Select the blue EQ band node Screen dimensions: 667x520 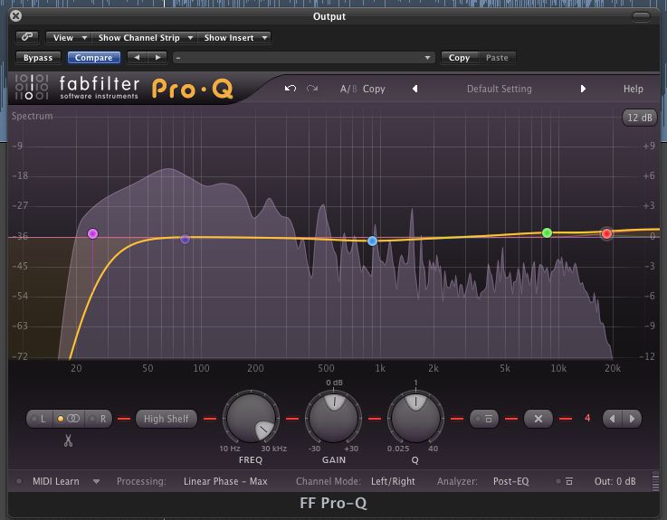coord(372,241)
